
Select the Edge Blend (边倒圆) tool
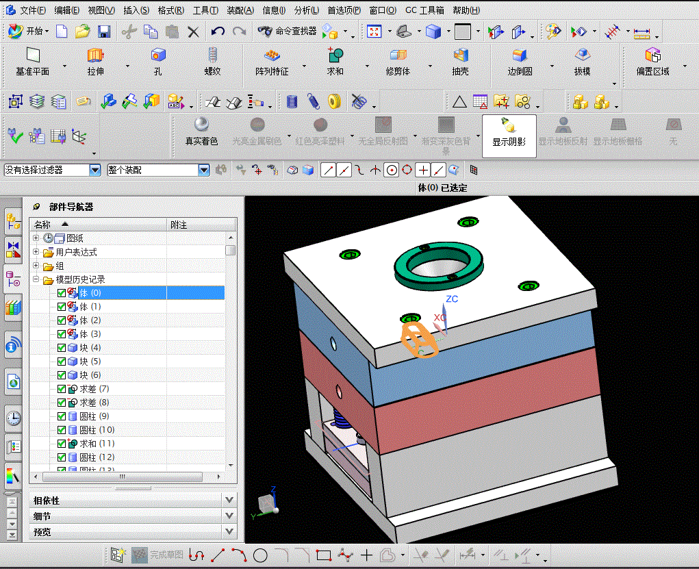(520, 62)
